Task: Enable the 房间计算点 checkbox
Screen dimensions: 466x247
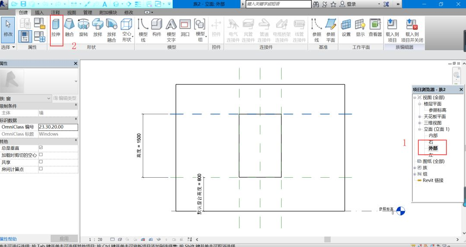Action: tap(41, 169)
